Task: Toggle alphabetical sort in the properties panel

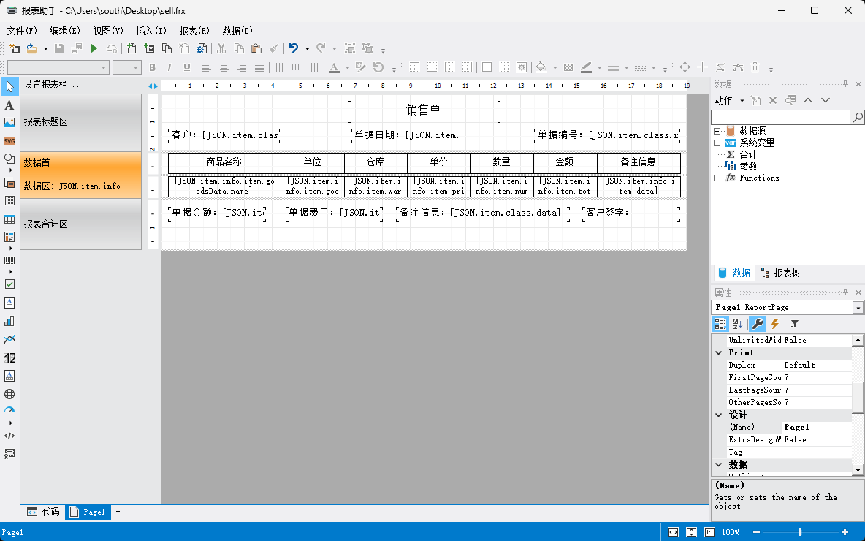Action: (x=737, y=324)
